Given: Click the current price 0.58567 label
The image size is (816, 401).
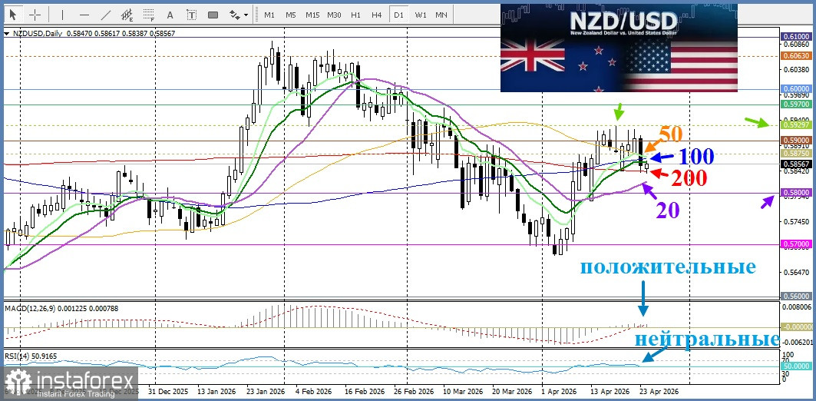Looking at the screenshot, I should coord(796,164).
